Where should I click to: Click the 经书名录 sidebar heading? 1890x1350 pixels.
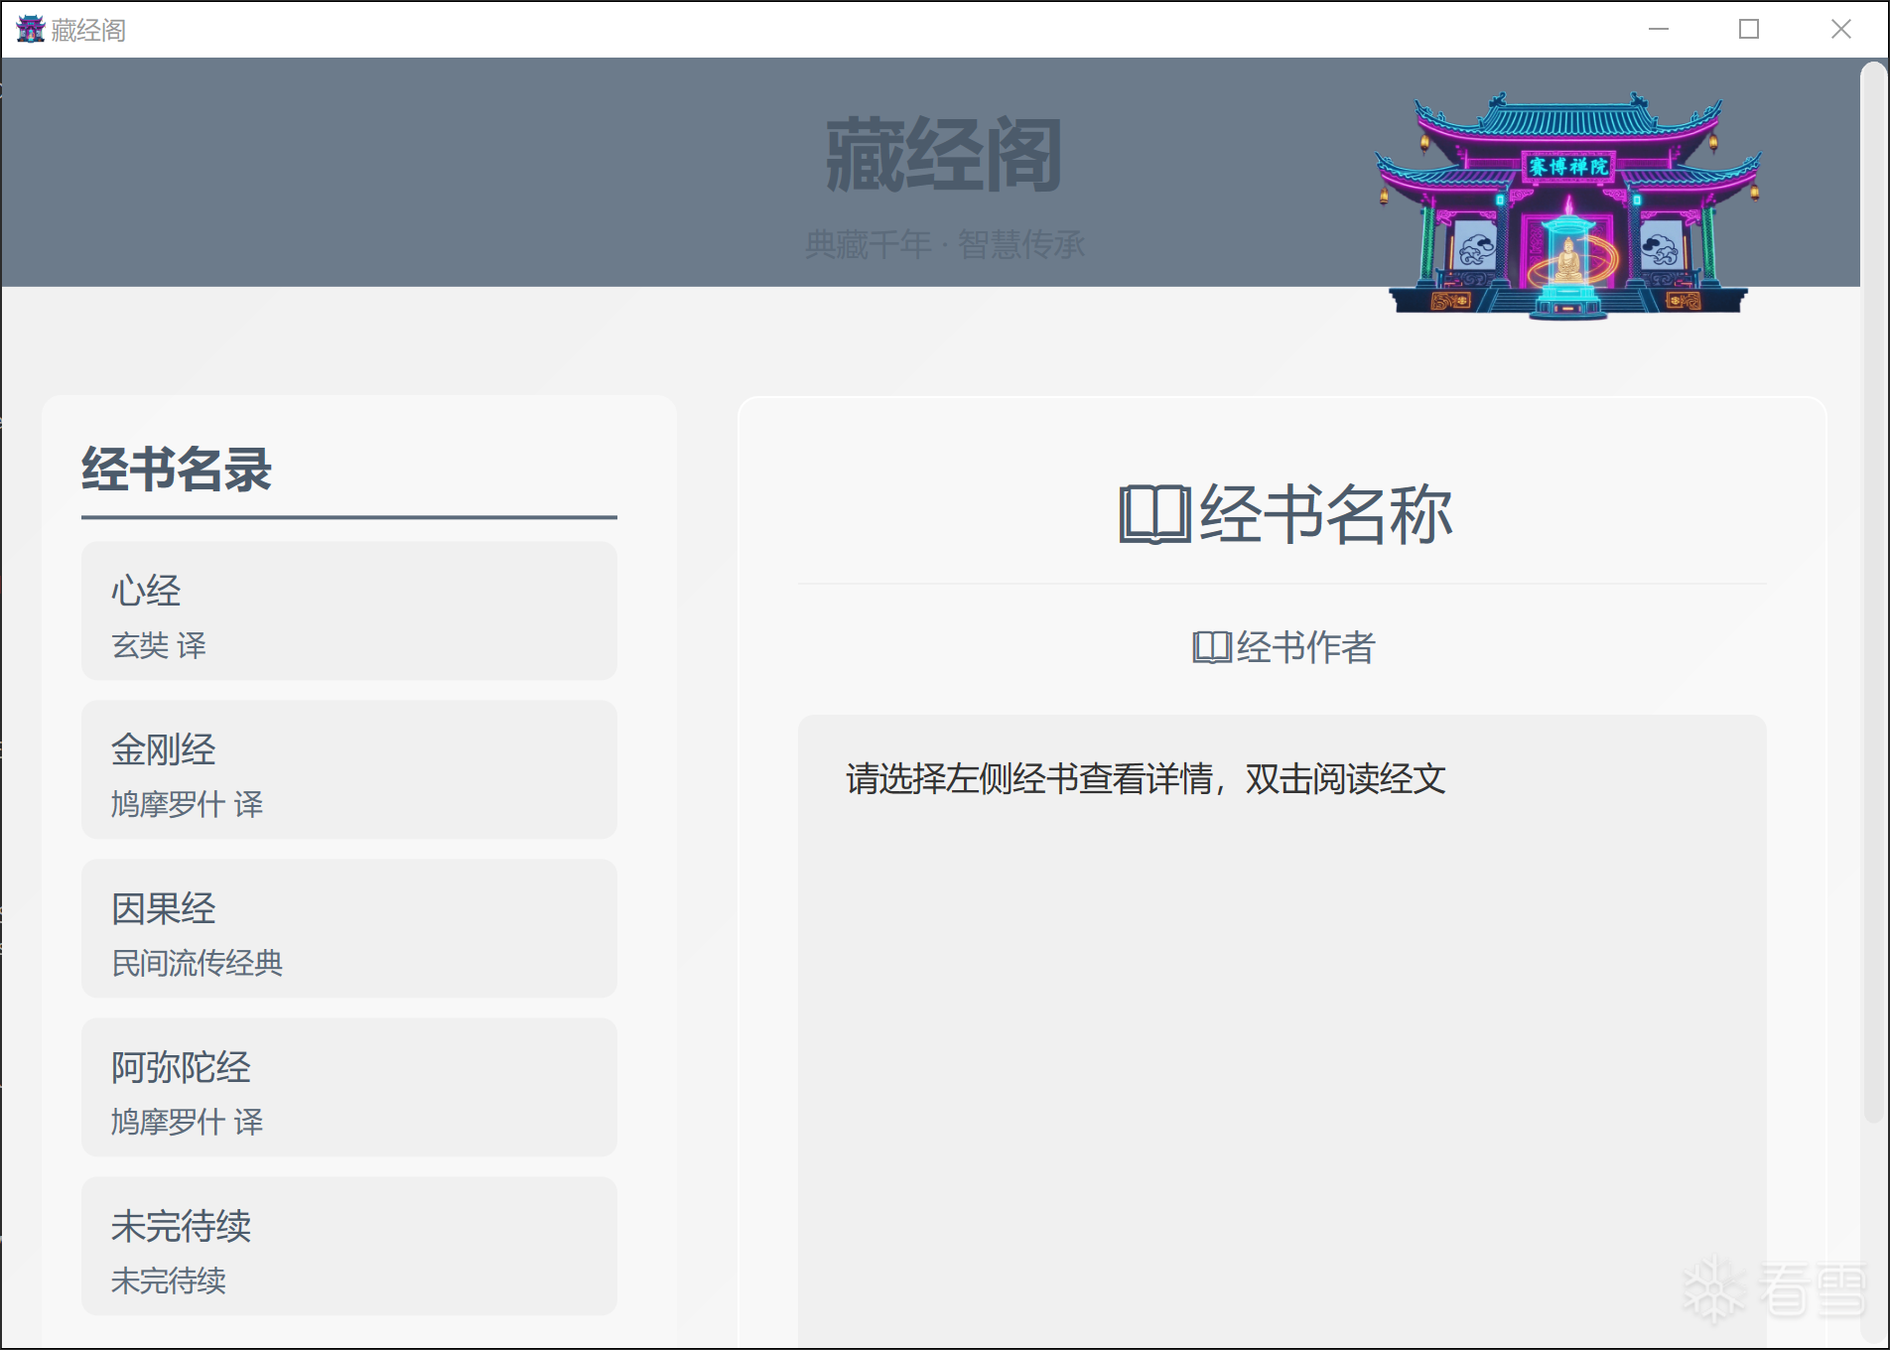coord(177,470)
